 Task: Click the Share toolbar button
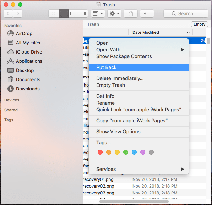click(x=131, y=13)
